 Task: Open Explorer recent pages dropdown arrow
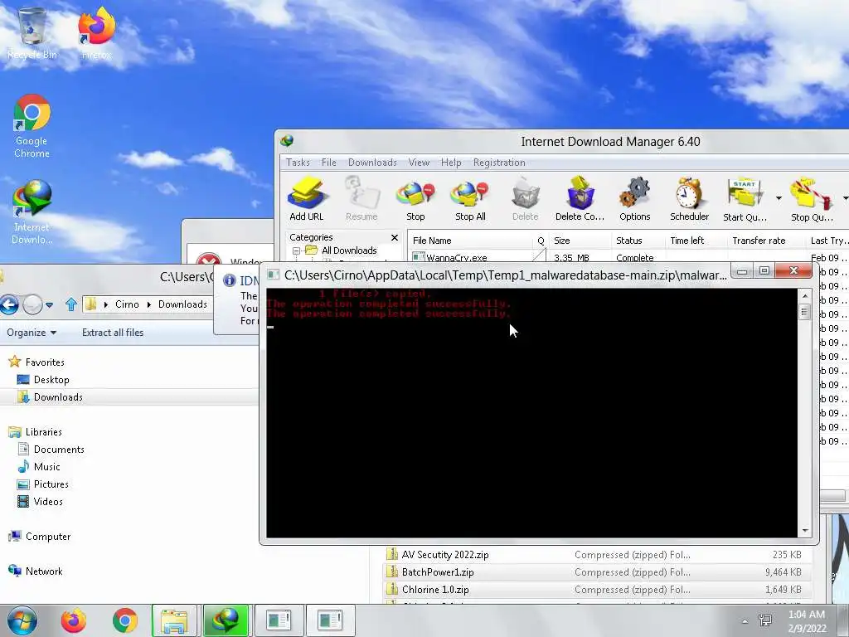(x=49, y=305)
